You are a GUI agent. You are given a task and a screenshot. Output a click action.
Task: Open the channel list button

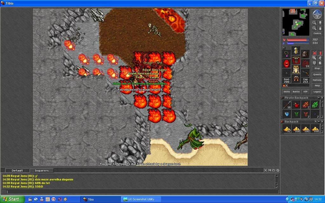[274, 170]
